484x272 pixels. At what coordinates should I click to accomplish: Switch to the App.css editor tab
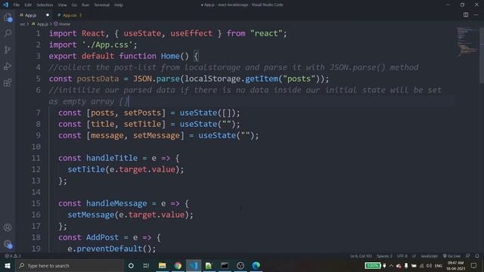[70, 15]
